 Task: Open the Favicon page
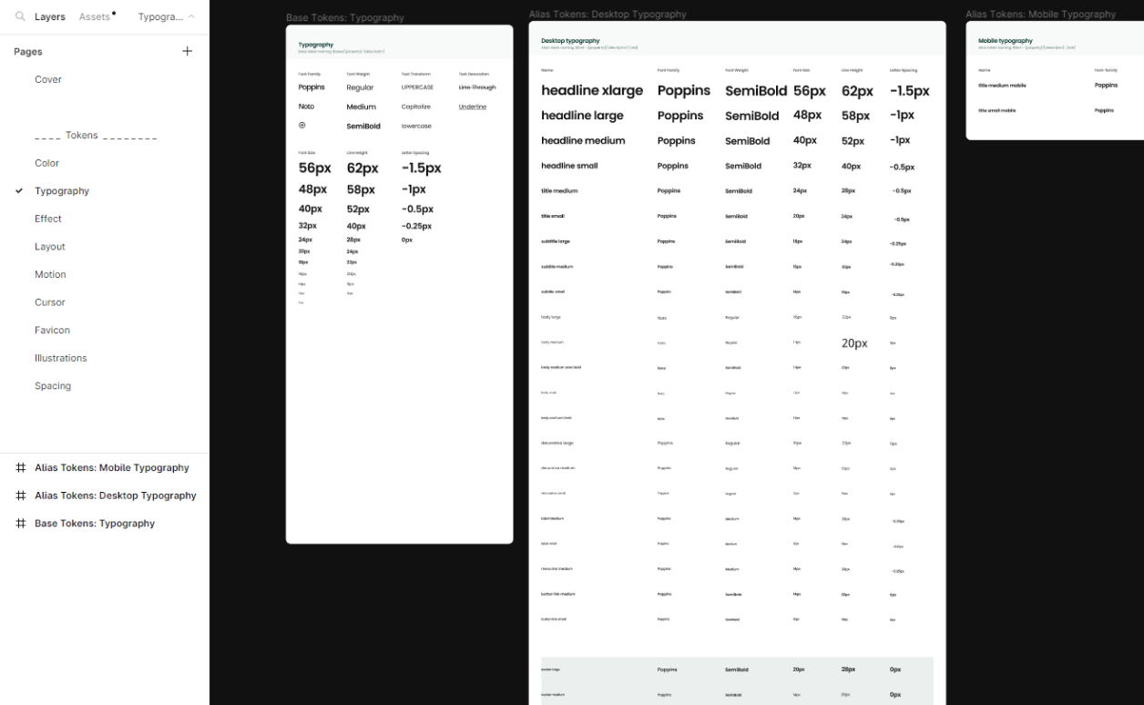pyautogui.click(x=52, y=330)
